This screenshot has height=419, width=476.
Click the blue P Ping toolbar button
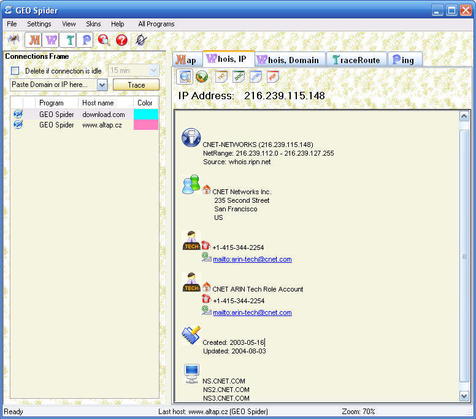85,40
